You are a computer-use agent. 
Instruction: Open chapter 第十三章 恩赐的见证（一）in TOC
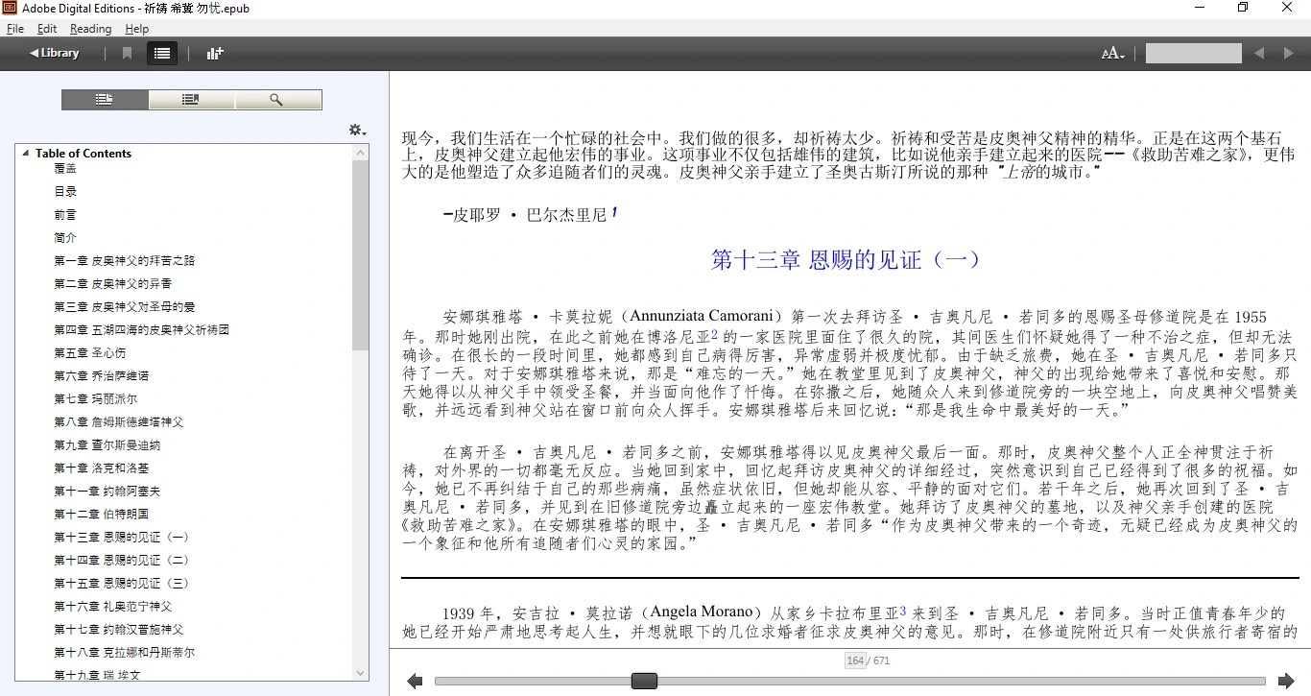pos(121,538)
